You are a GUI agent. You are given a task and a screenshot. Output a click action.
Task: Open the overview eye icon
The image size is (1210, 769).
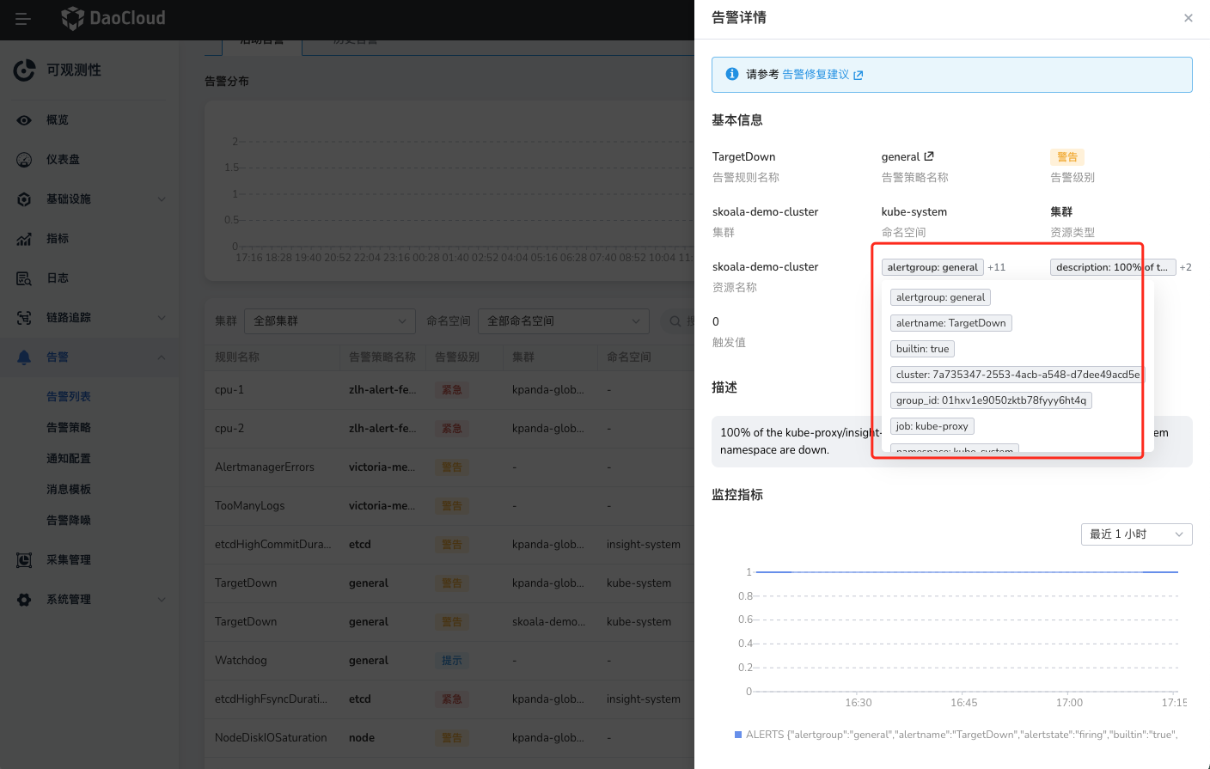24,120
